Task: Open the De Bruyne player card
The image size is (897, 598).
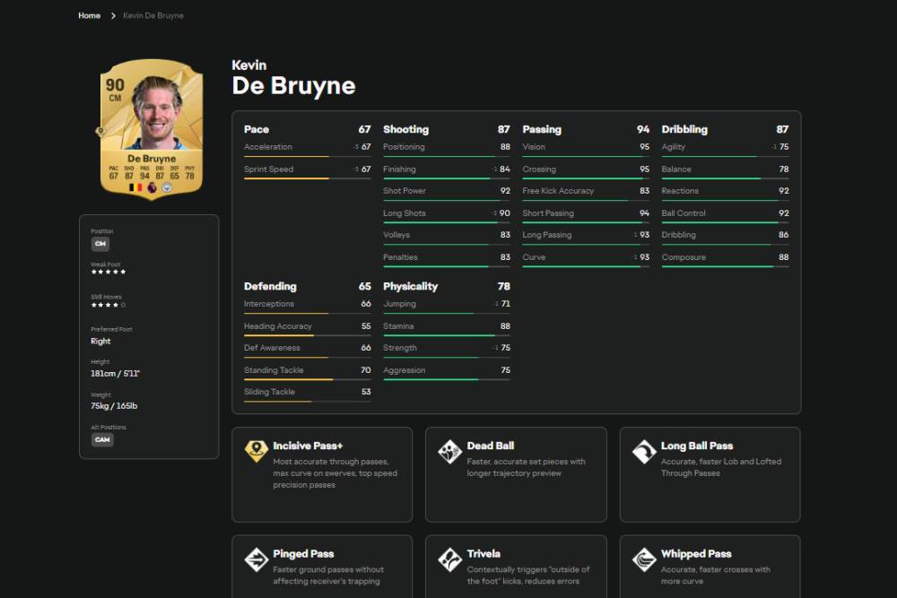Action: point(152,129)
